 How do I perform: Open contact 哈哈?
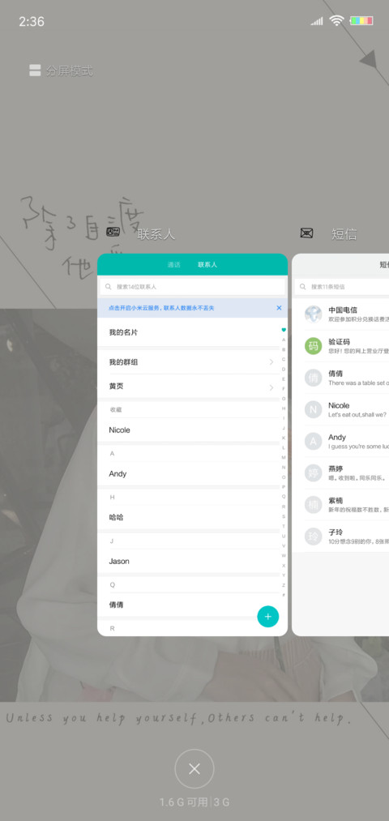pyautogui.click(x=189, y=517)
